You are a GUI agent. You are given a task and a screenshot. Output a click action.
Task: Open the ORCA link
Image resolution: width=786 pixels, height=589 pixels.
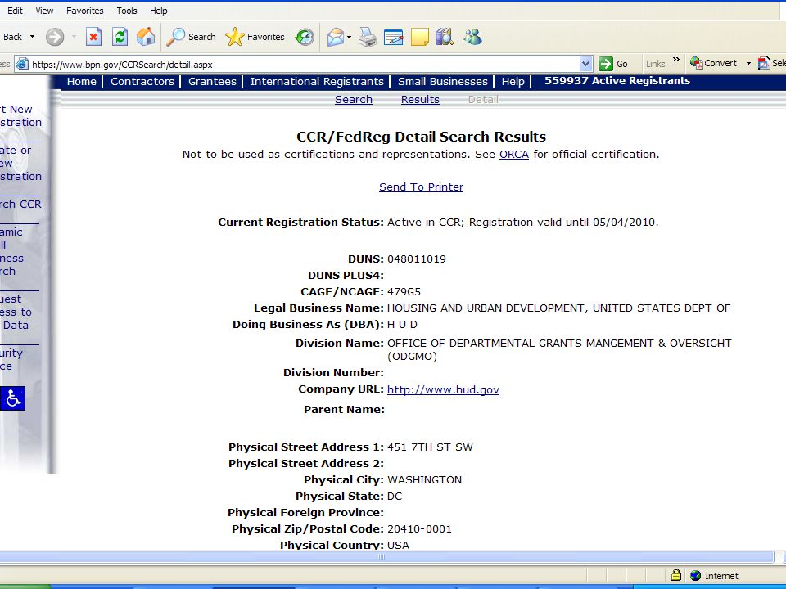(x=514, y=155)
